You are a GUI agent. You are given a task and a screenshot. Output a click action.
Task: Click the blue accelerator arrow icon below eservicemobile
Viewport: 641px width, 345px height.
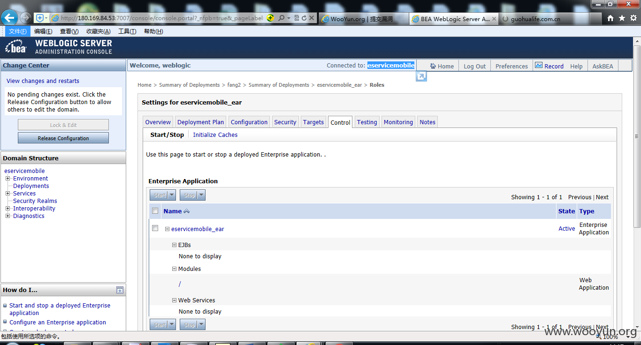(x=421, y=76)
